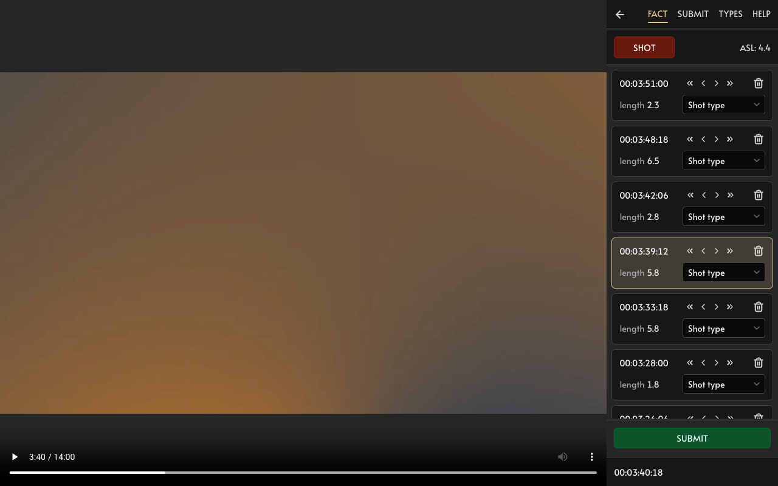This screenshot has height=486, width=778.
Task: Delete the 00:03:51:00 shot entry
Action: click(759, 83)
